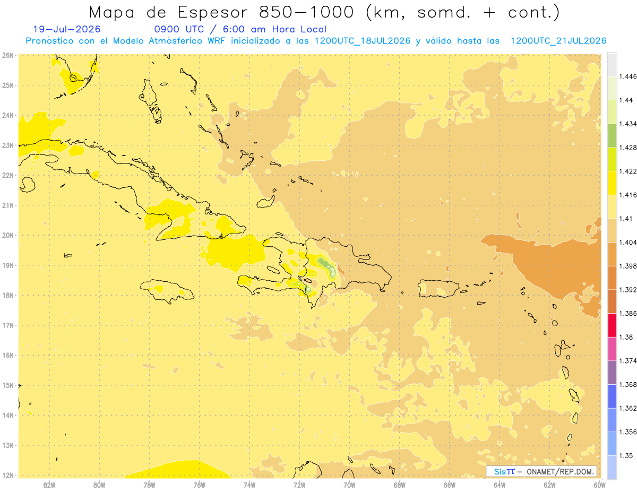The image size is (637, 492).
Task: Click the latitude label 22N
Action: pos(7,175)
